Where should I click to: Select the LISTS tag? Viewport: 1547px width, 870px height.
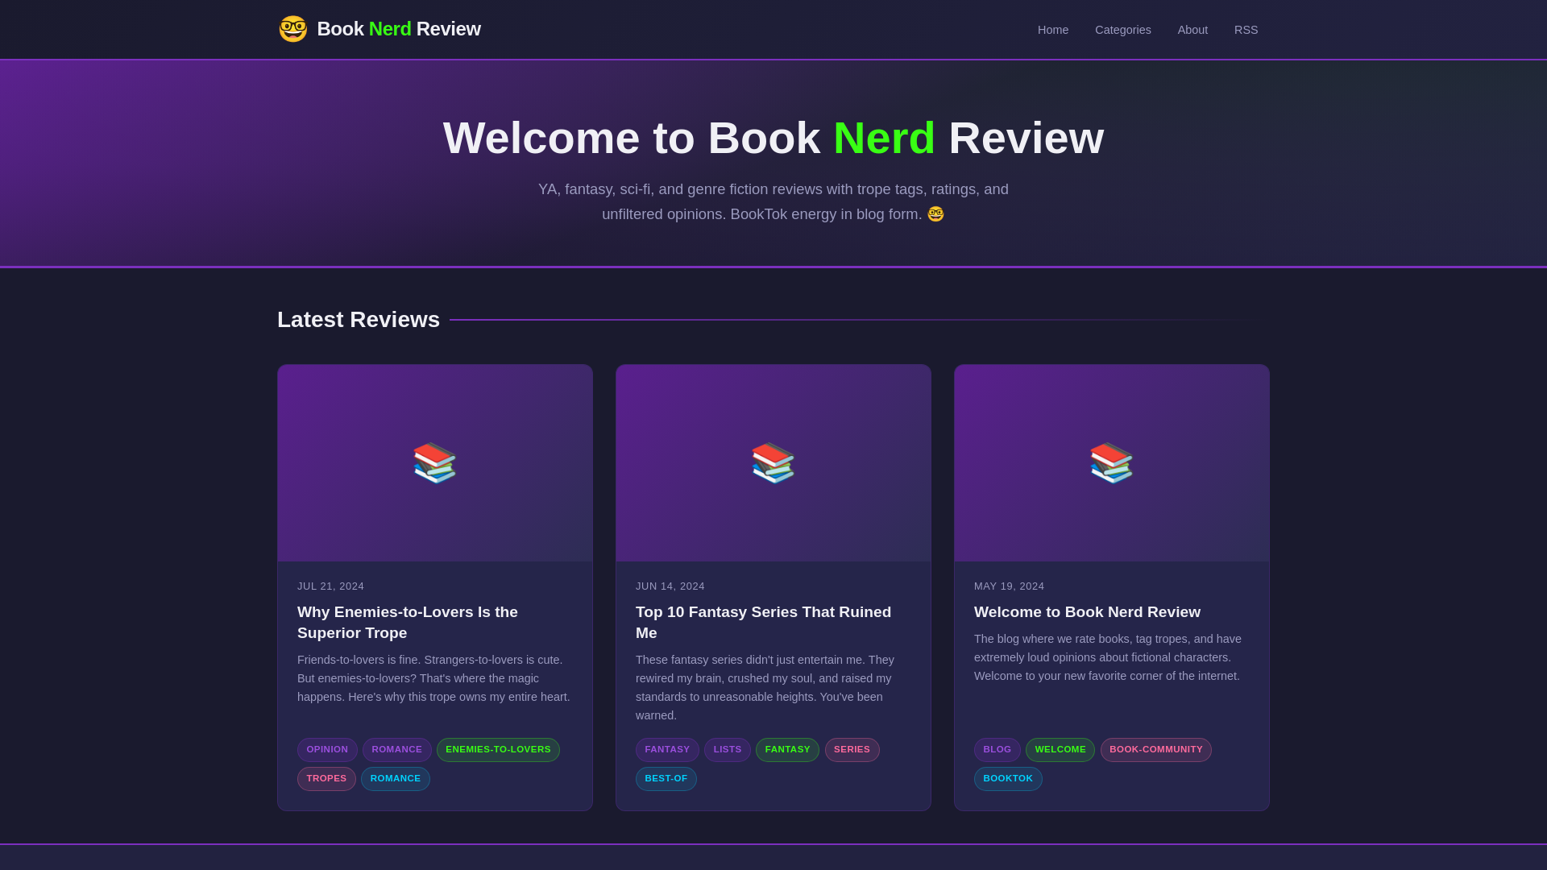click(x=728, y=750)
